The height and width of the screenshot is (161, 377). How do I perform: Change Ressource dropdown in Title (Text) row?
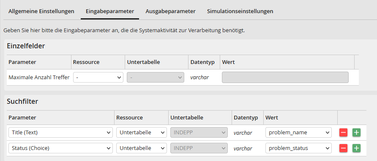[141, 132]
